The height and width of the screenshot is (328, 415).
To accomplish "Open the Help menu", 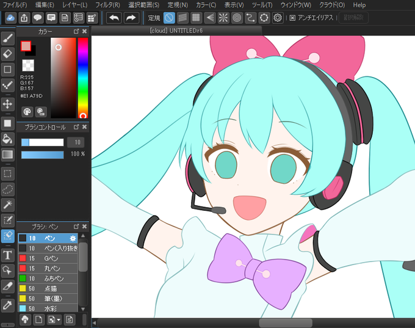I will (359, 5).
